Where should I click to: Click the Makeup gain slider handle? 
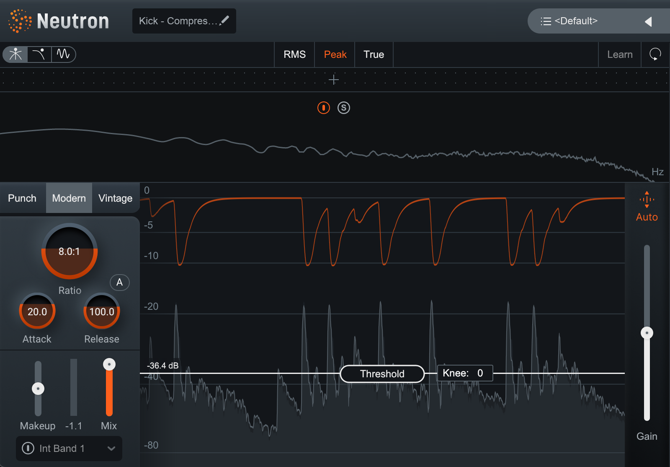pyautogui.click(x=38, y=389)
